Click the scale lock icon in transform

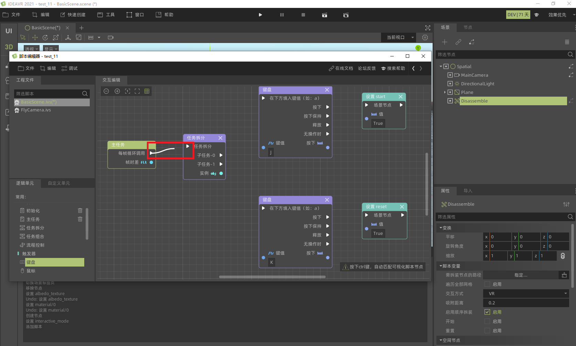pyautogui.click(x=563, y=256)
